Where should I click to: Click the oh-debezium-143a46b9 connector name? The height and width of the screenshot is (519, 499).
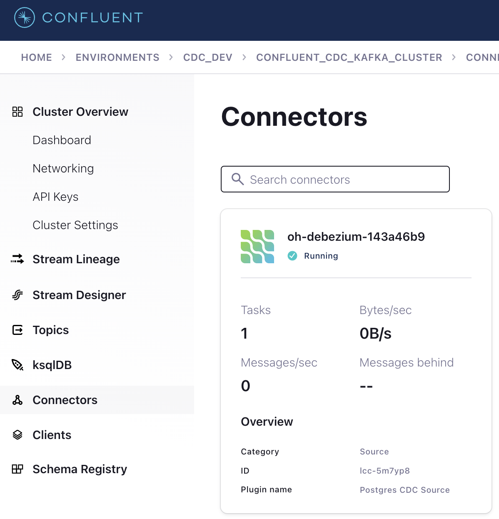pos(356,237)
